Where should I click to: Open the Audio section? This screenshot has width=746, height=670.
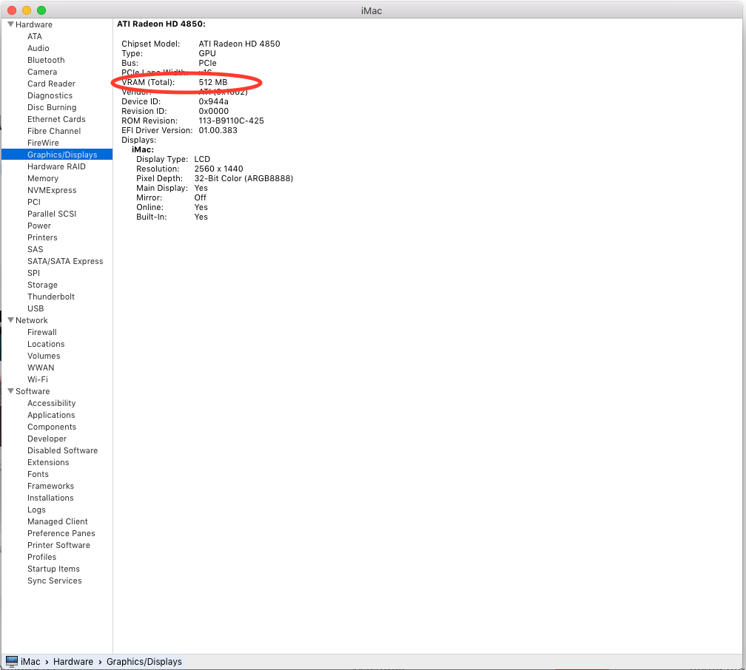click(36, 48)
